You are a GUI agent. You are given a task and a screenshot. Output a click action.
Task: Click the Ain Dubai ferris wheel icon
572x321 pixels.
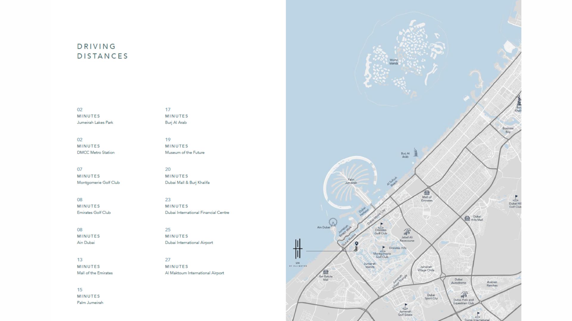[x=333, y=222]
